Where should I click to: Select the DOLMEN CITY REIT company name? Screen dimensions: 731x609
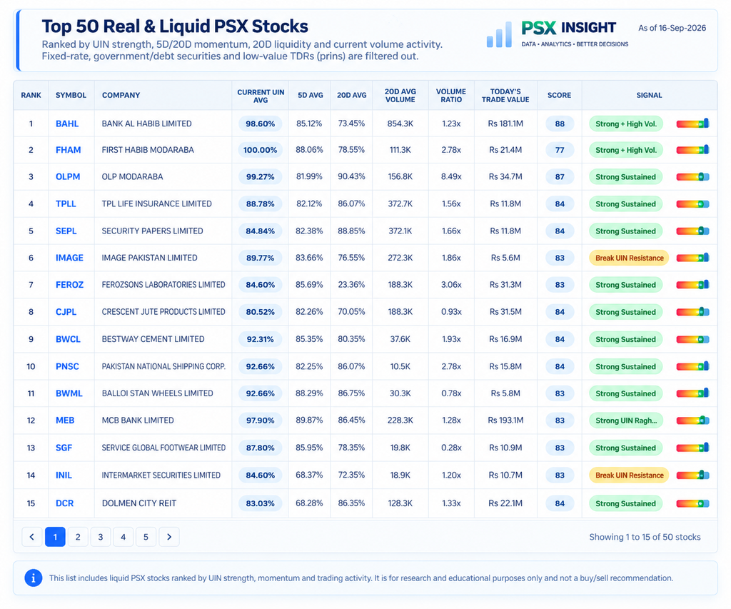pyautogui.click(x=139, y=503)
